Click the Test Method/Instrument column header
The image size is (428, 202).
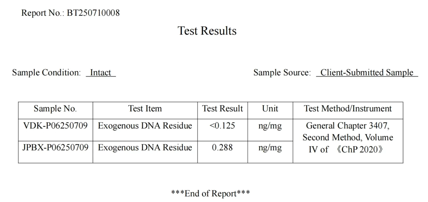(348, 109)
